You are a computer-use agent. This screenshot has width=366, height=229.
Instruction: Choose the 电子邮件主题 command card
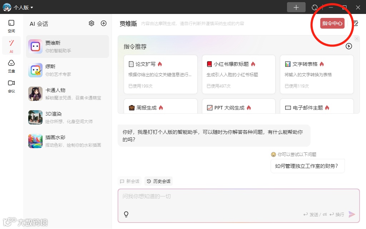click(x=317, y=106)
